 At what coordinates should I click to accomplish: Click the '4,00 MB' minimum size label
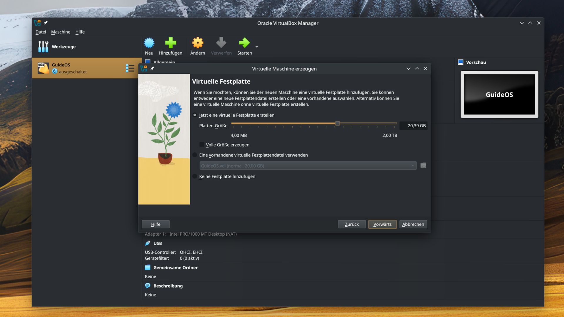[x=239, y=135]
